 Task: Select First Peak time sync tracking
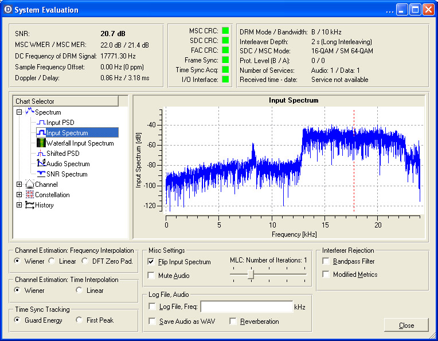click(79, 320)
